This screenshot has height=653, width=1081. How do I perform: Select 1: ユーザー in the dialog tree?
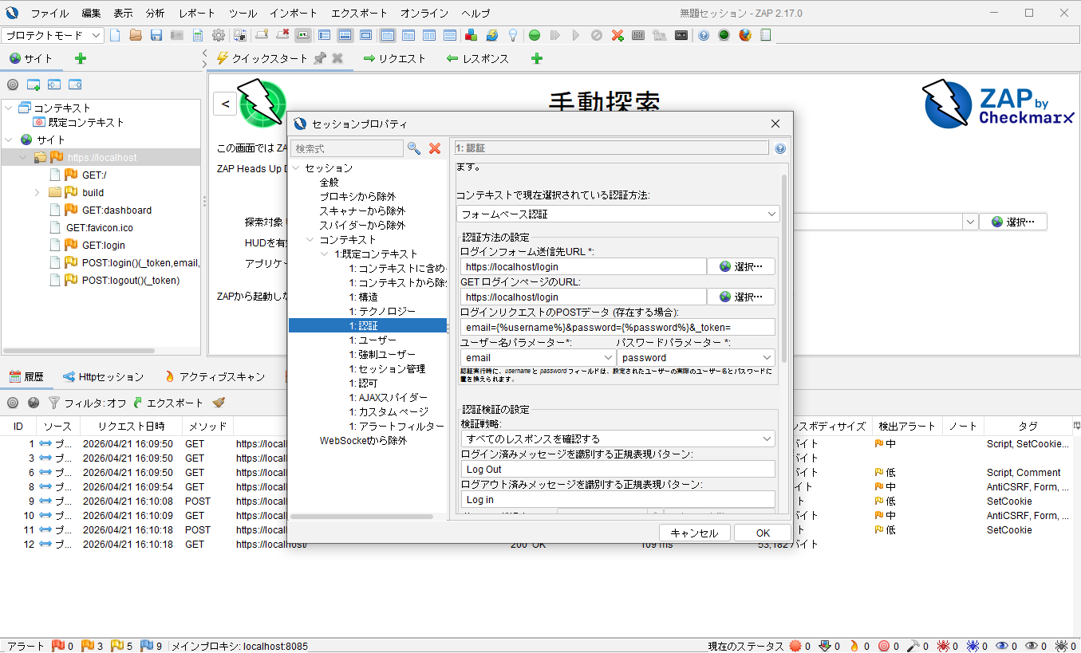(x=373, y=340)
